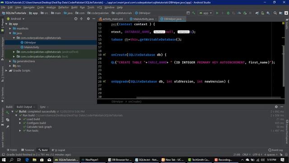
Task: Open the Terminal tool window
Action: tap(28, 150)
